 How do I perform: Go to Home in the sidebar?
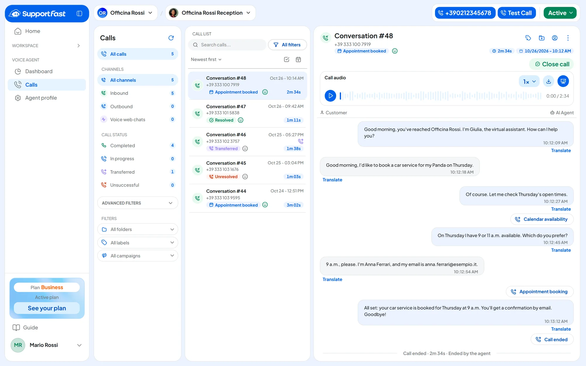point(47,31)
